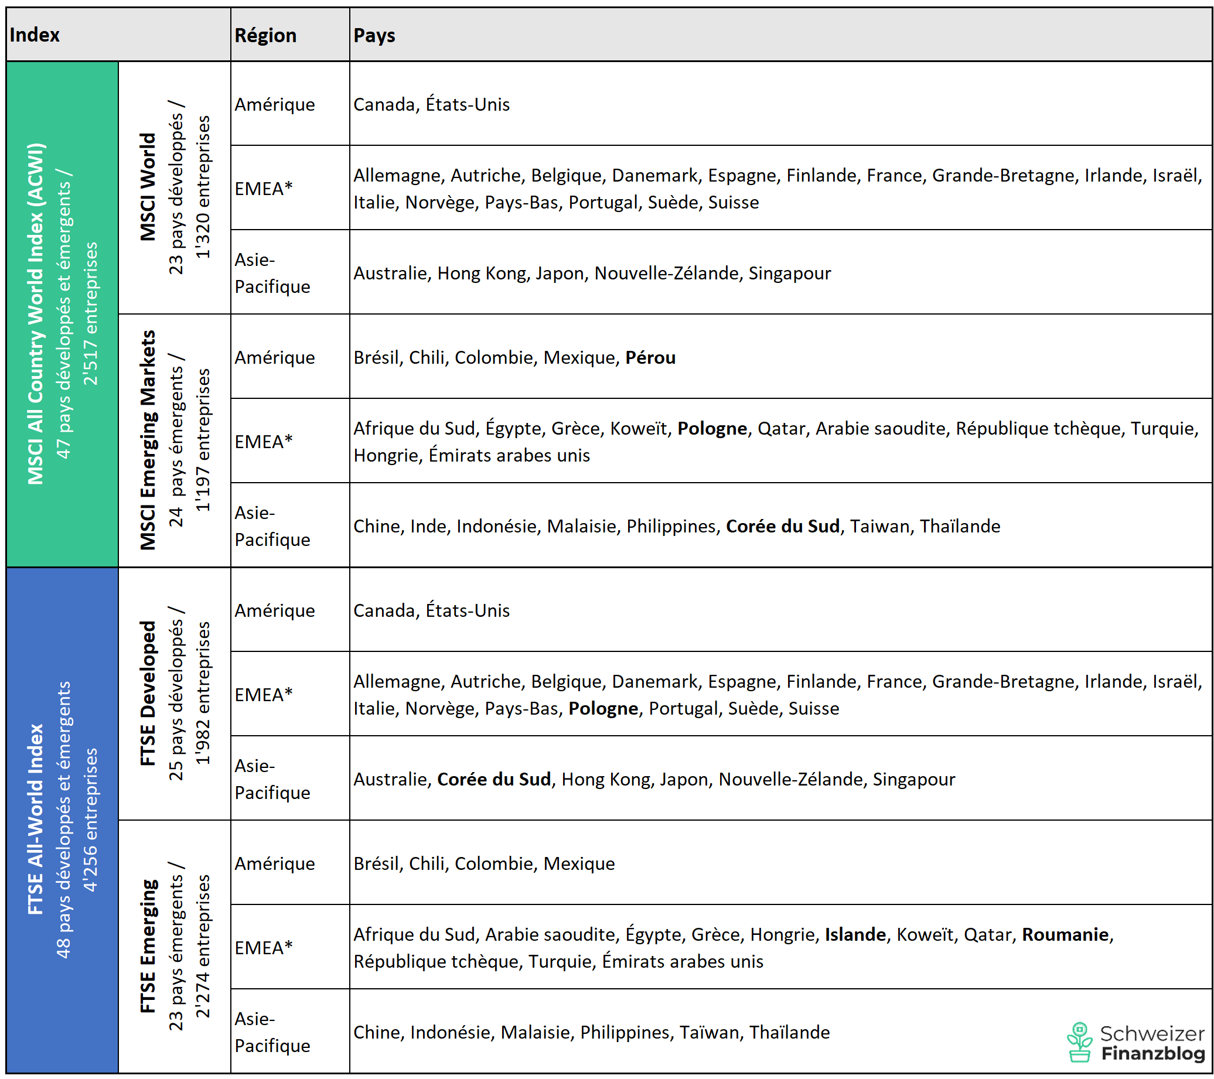1214x1079 pixels.
Task: Click the Schweizer Finanzblog plant logo icon
Action: click(x=1079, y=1043)
